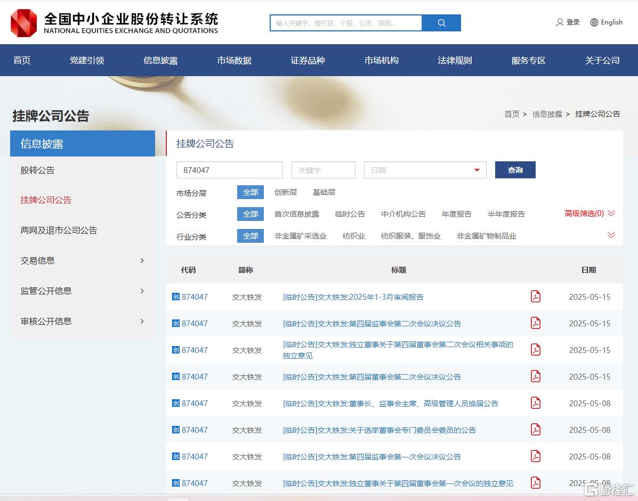638x501 pixels.
Task: Expand the 行业分类 industry list arrow
Action: click(611, 235)
